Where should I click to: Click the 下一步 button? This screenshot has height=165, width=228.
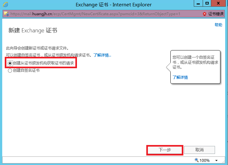click(x=165, y=150)
